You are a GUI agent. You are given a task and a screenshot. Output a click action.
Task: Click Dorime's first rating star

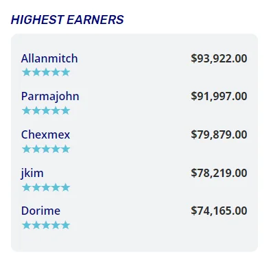tap(27, 225)
